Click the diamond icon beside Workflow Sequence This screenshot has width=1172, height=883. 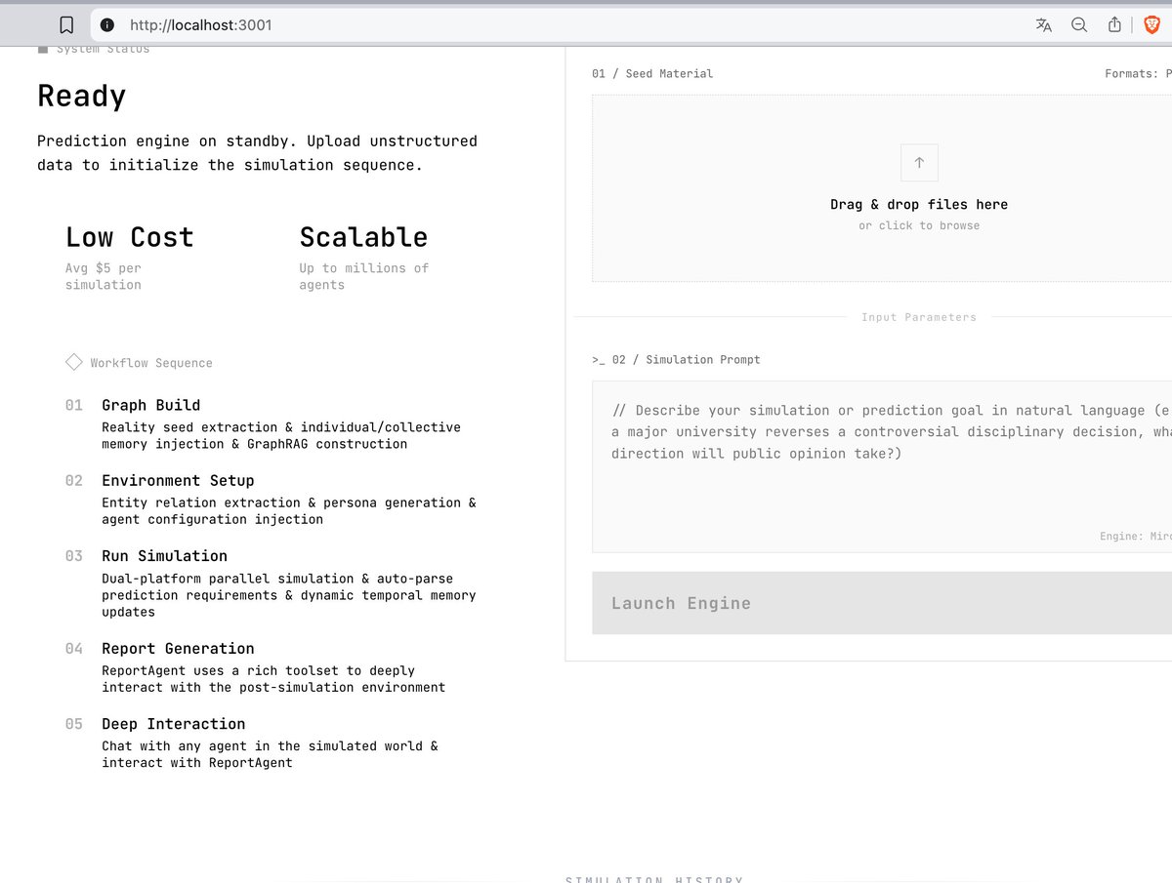click(x=74, y=362)
